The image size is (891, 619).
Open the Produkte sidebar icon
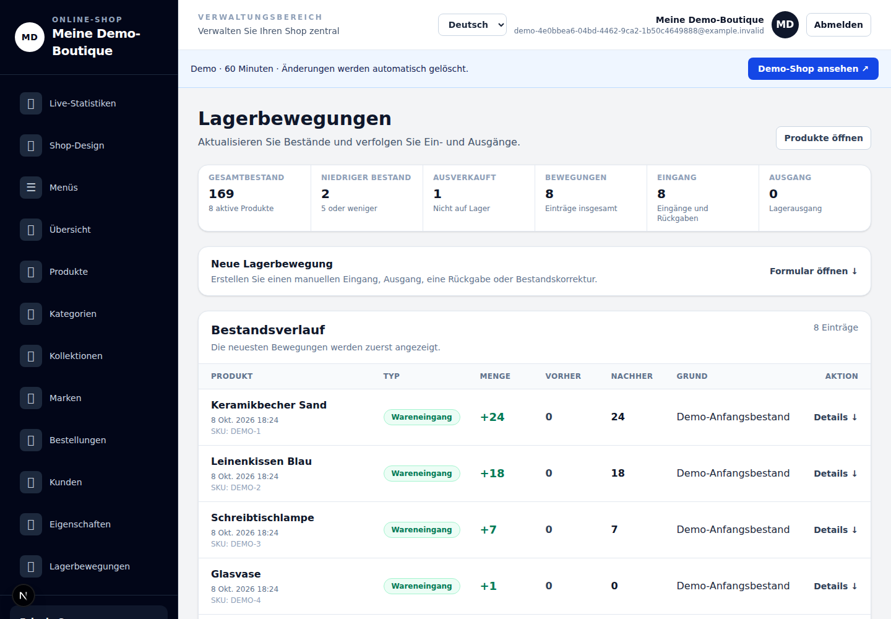(31, 272)
